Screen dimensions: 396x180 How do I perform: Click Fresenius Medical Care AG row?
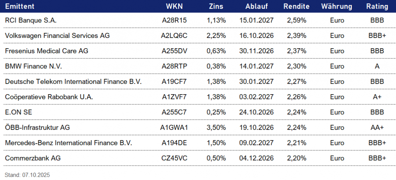[48, 51]
